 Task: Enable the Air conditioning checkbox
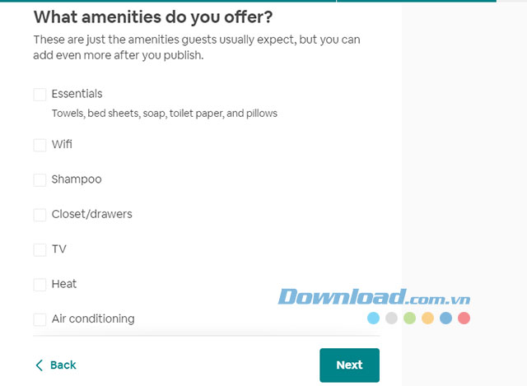click(40, 319)
